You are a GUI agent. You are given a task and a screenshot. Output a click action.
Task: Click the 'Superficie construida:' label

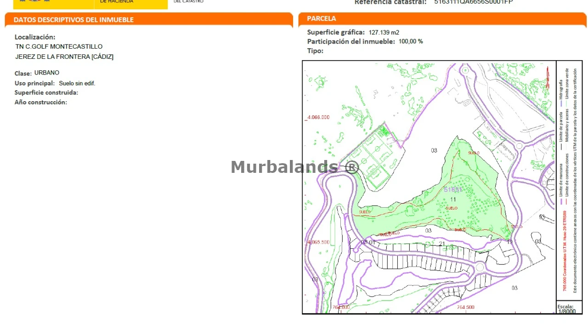tap(46, 92)
